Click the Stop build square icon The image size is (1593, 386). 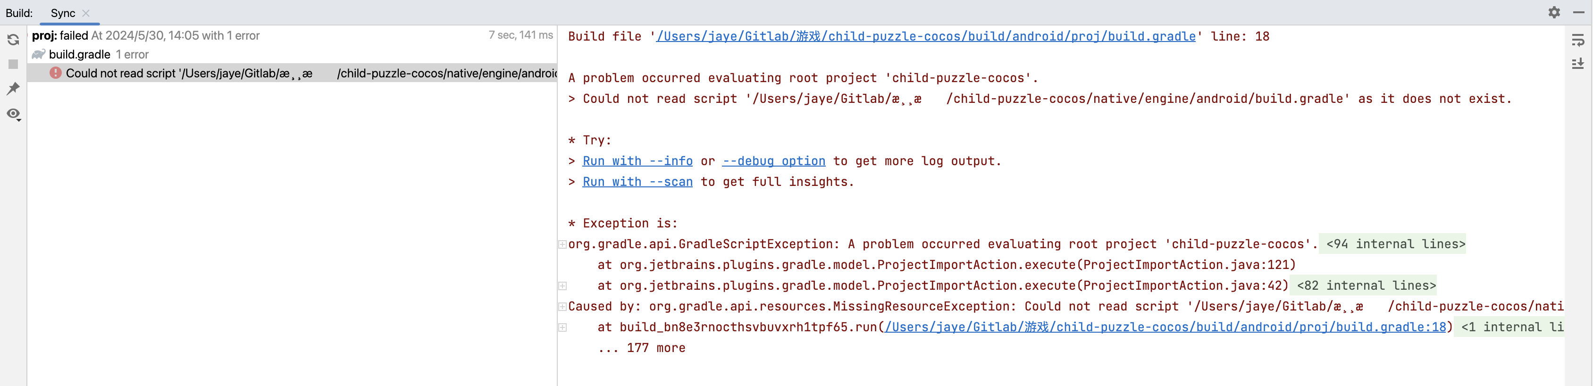13,64
